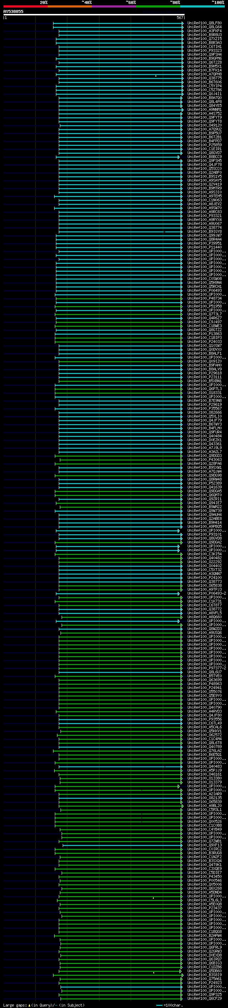Click the green ~80% identity legend segment
The image size is (228, 1008).
(x=158, y=6)
